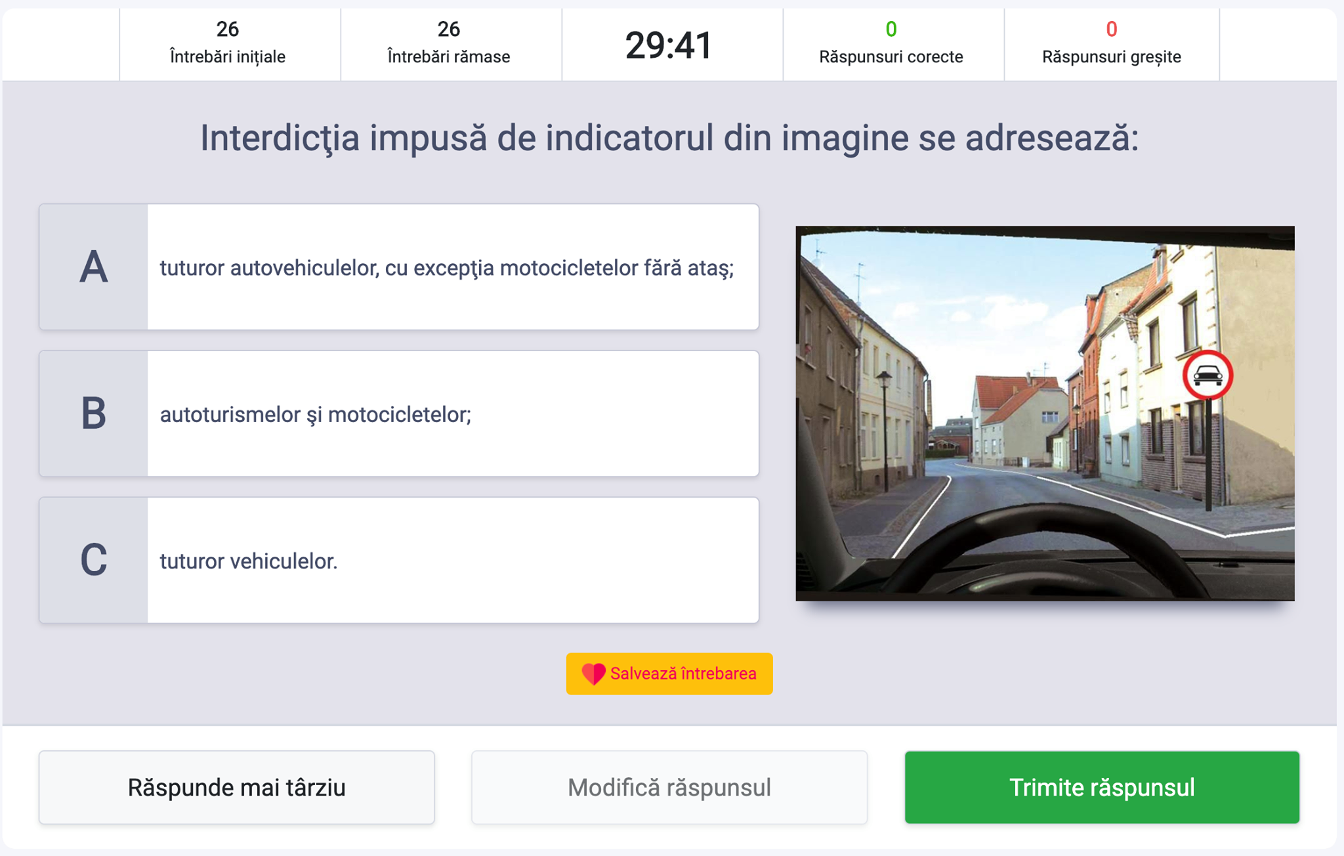The image size is (1344, 856).
Task: Click the question title text
Action: [x=669, y=138]
